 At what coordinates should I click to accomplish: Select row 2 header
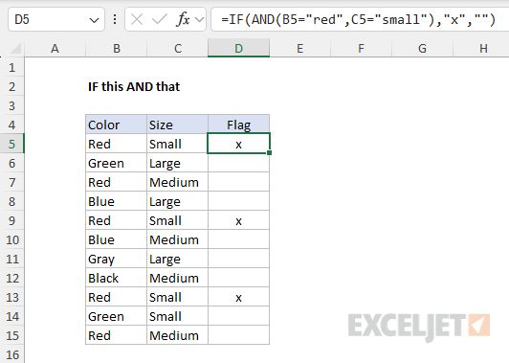[x=12, y=86]
